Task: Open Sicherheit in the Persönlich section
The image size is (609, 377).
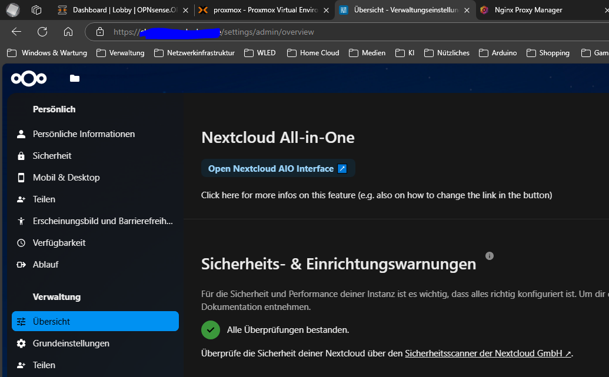Action: (x=95, y=156)
